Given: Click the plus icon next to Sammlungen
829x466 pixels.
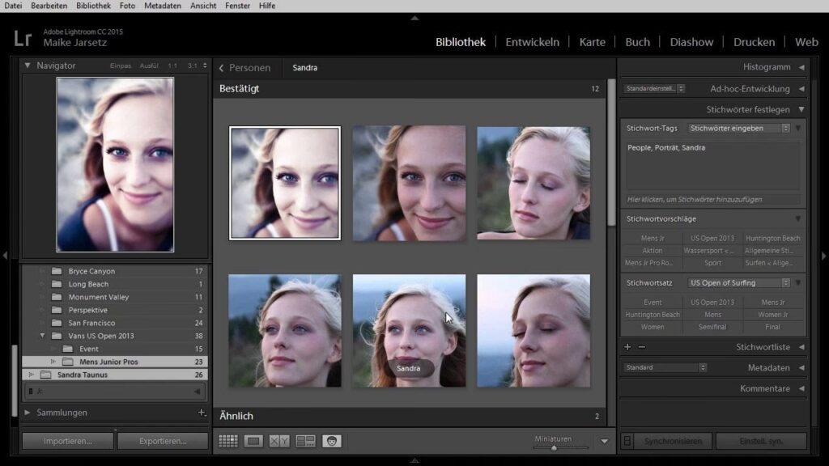Looking at the screenshot, I should pos(202,413).
